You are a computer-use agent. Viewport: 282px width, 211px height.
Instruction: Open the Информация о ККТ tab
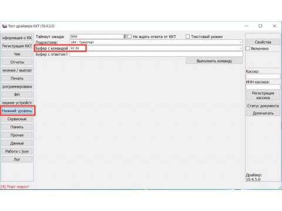coord(17,38)
